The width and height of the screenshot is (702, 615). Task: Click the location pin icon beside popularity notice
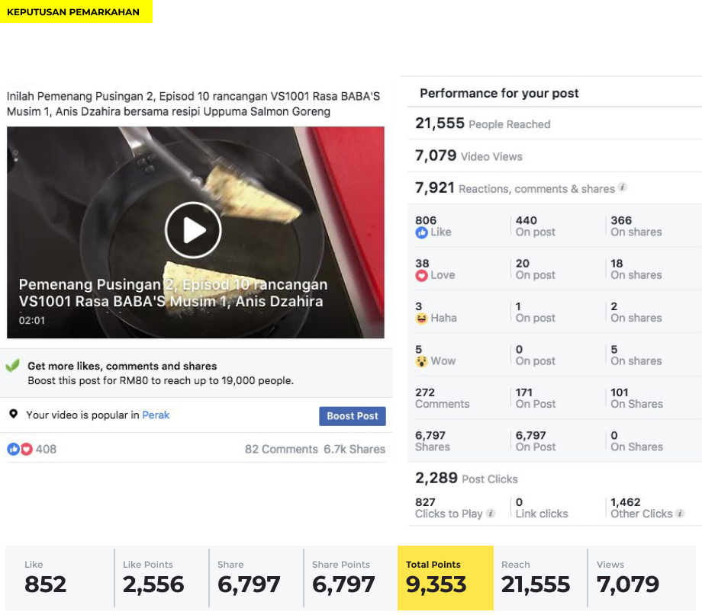[14, 414]
